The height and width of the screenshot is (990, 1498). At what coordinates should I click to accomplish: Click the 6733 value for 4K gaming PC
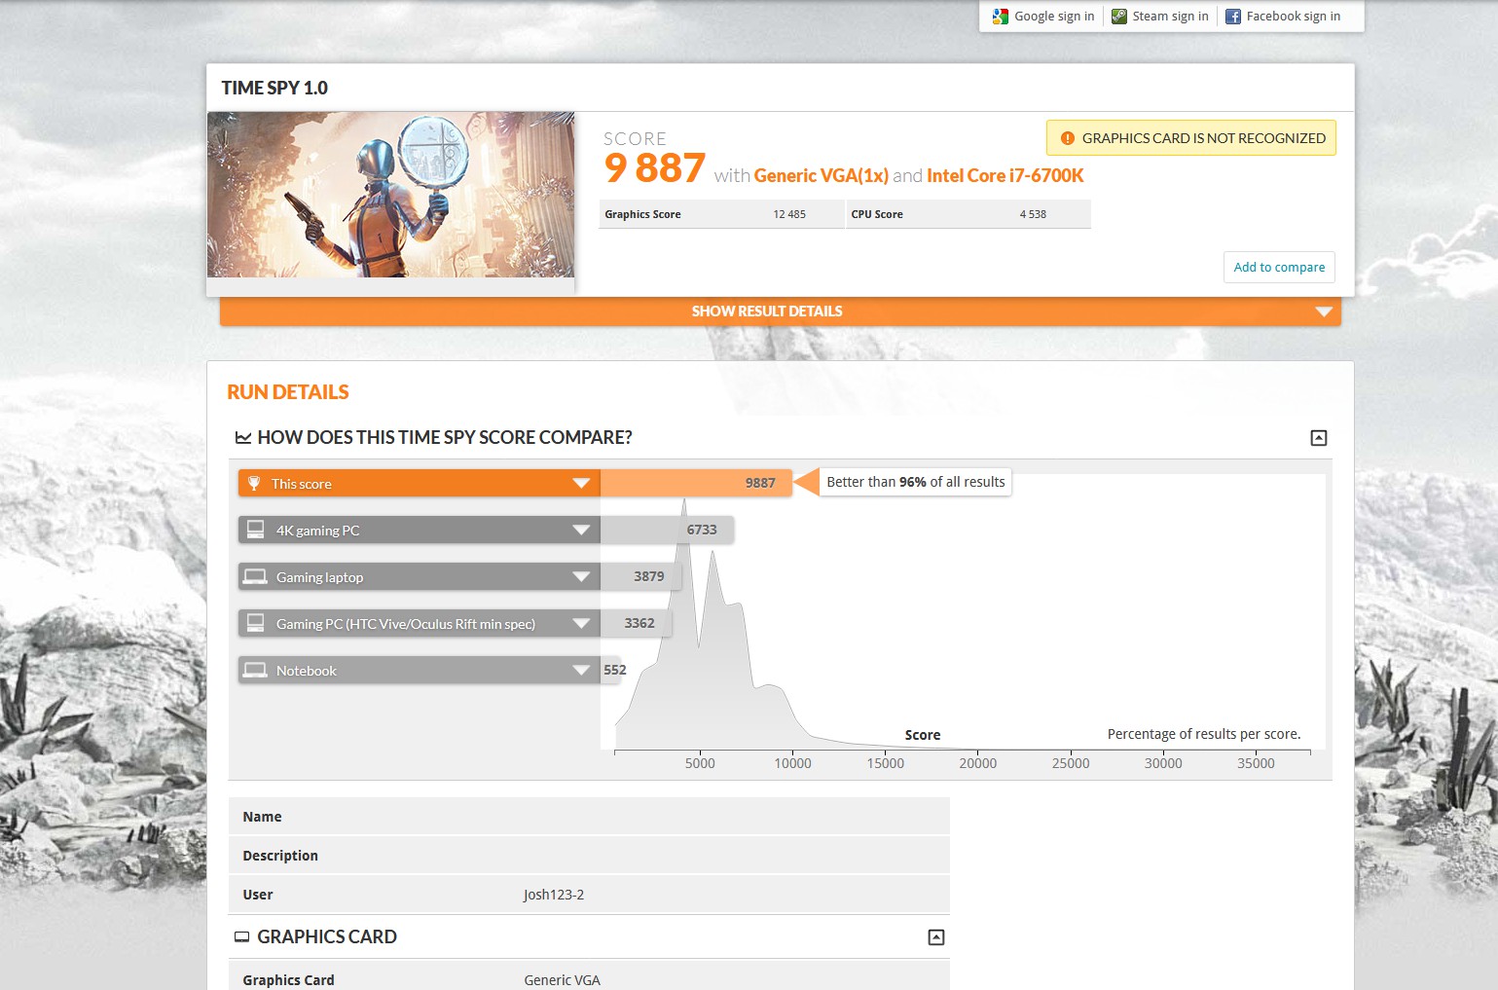coord(702,530)
